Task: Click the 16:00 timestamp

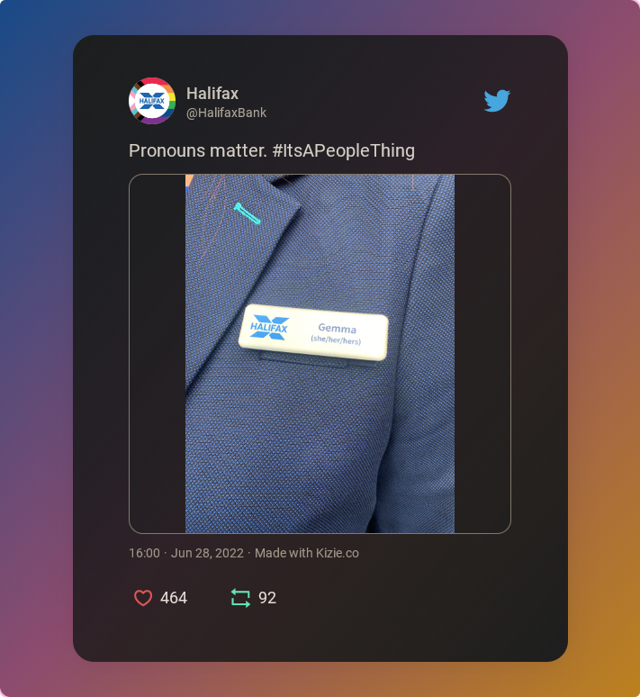Action: [x=144, y=553]
